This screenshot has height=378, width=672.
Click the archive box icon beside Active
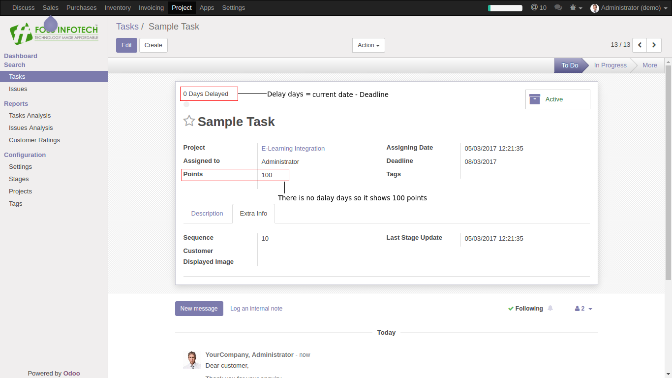(535, 99)
